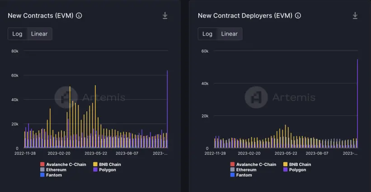Click Fantom label in Deployers legend
The image size is (371, 192).
[244, 175]
